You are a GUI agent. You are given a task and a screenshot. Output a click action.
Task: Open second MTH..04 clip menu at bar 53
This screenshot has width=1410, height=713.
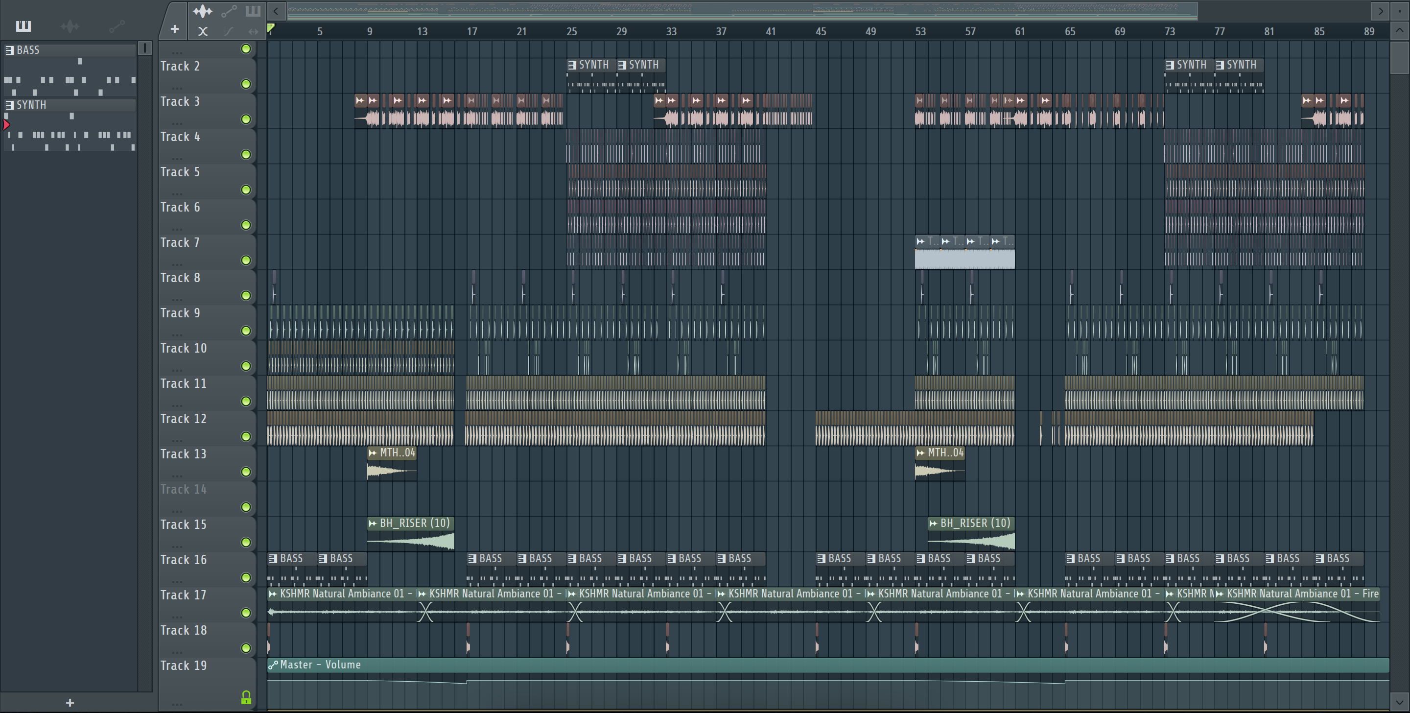(x=920, y=453)
